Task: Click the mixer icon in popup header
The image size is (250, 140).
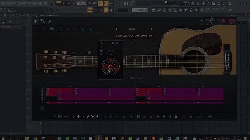Action: point(113,43)
